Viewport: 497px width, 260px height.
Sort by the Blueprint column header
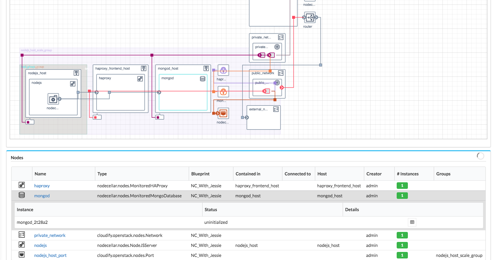(x=211, y=174)
